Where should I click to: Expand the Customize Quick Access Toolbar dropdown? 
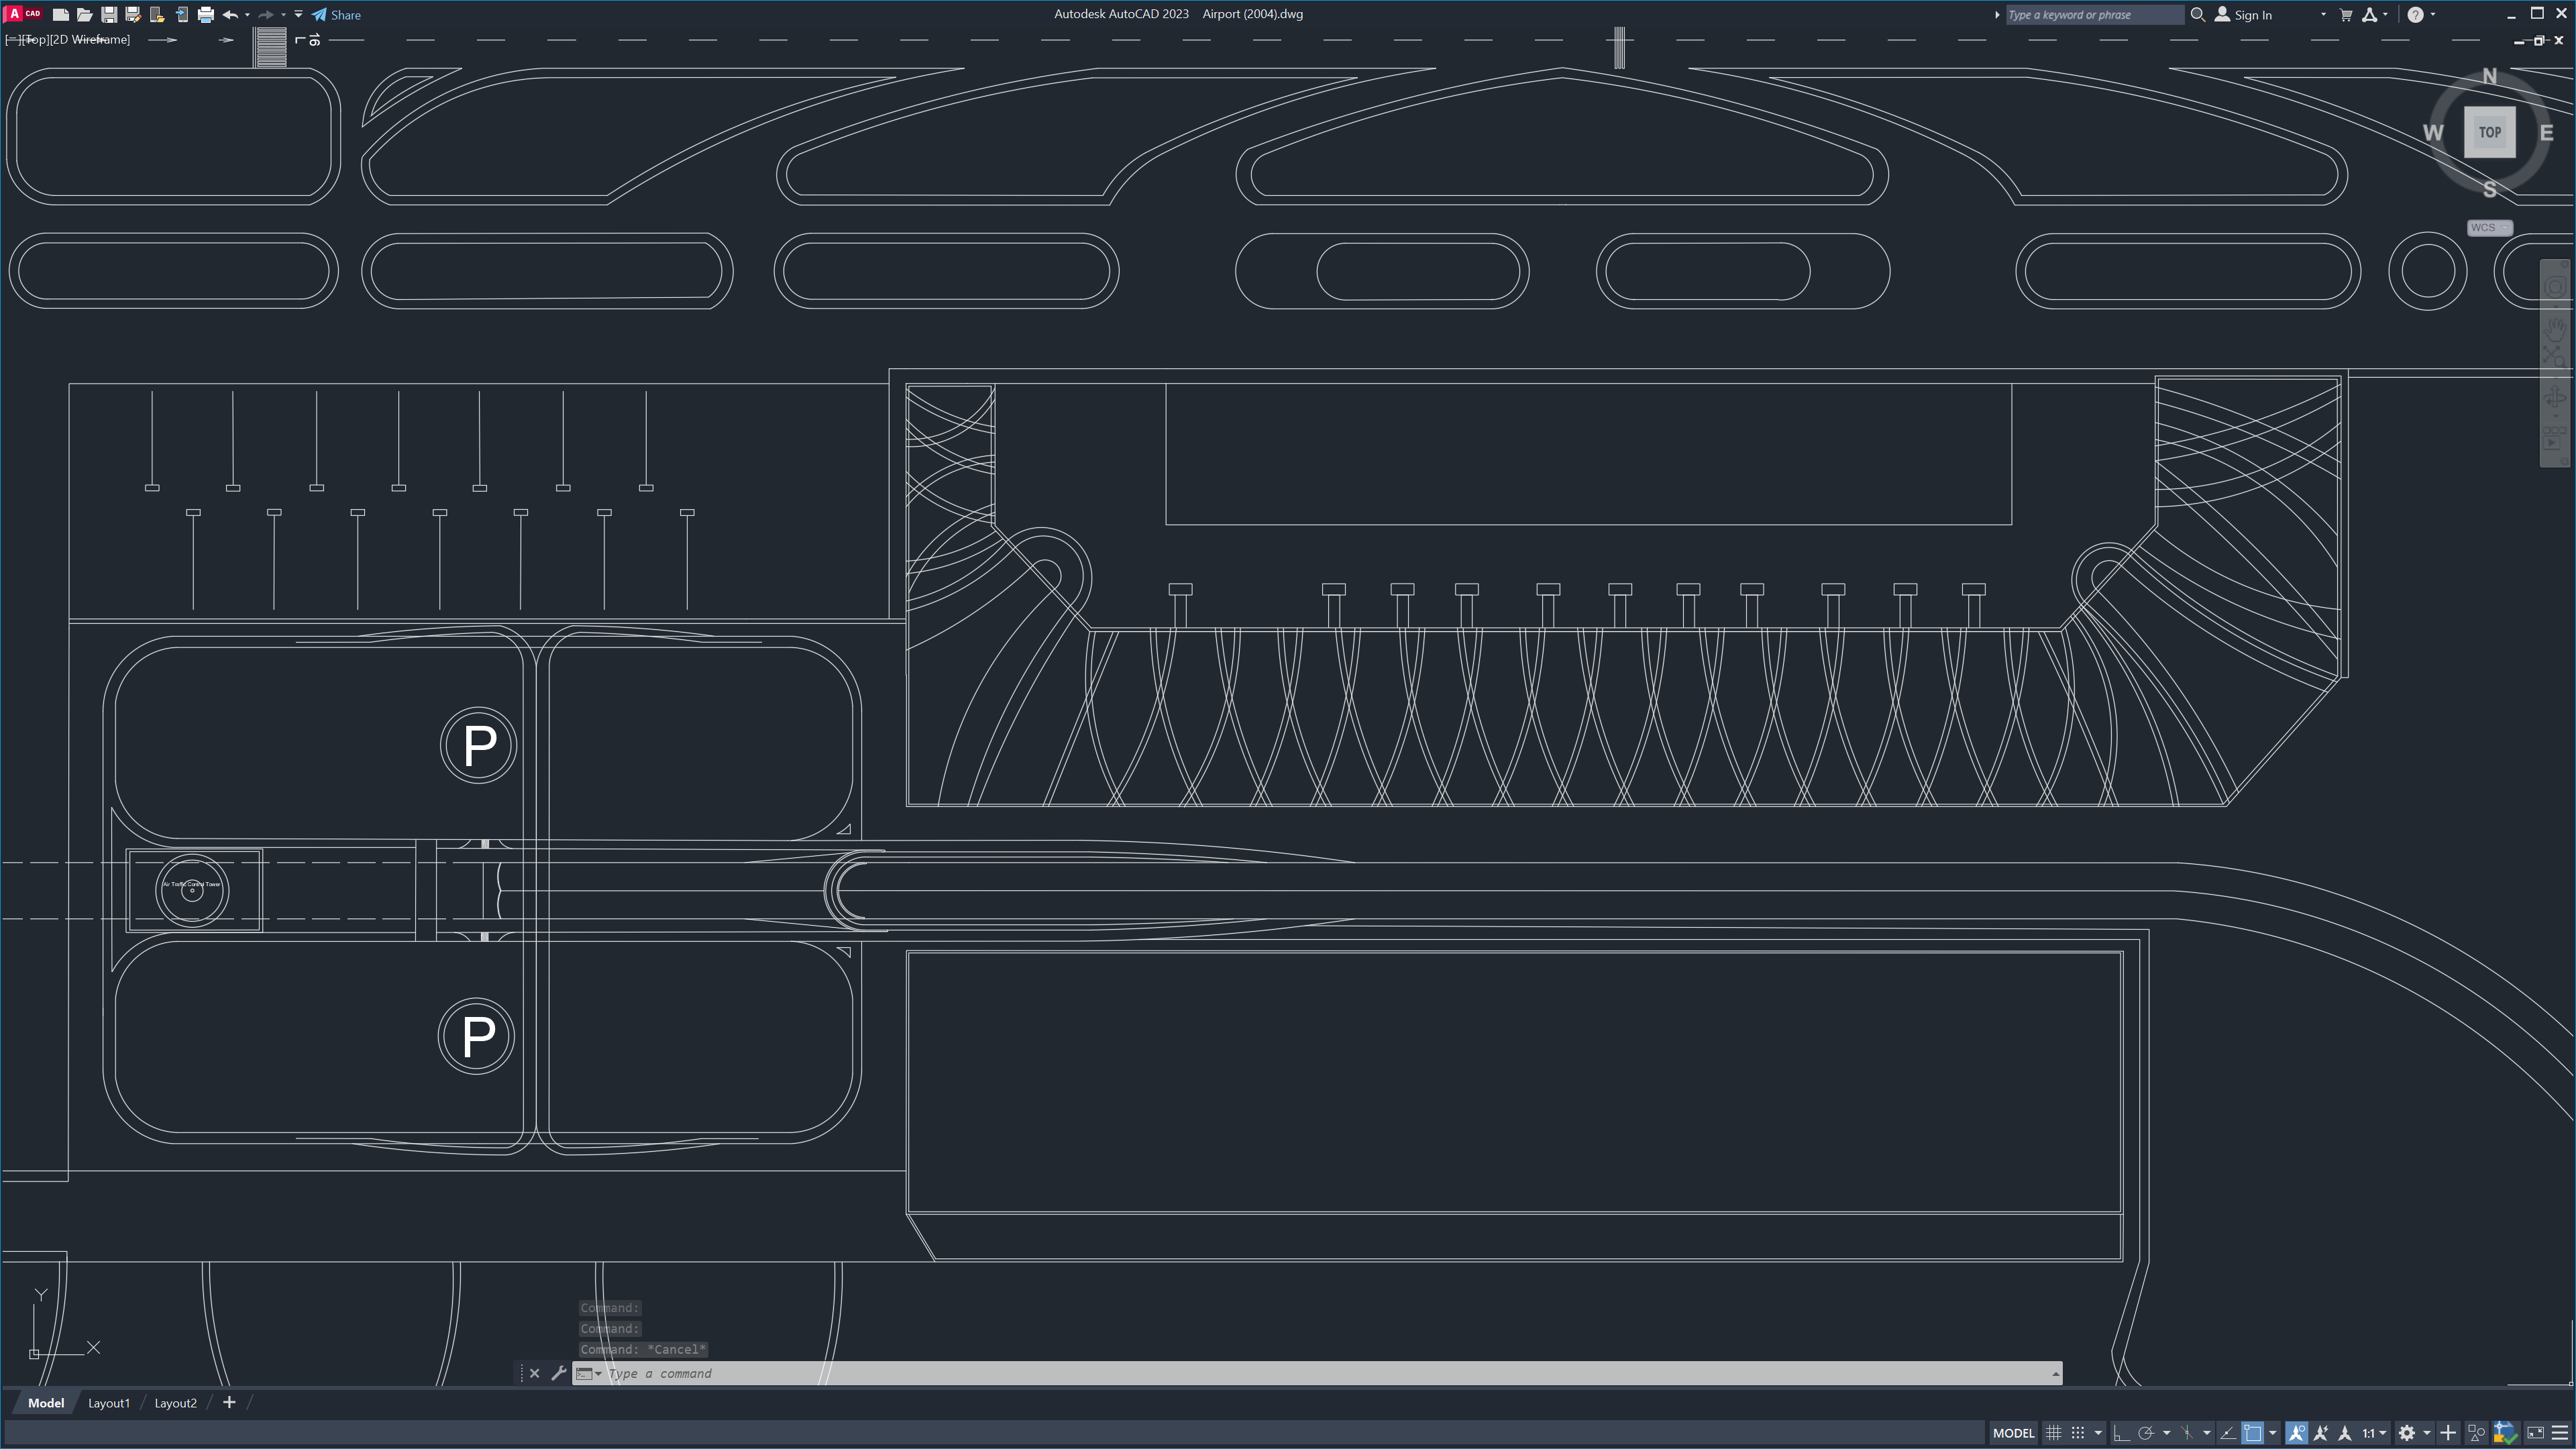298,15
